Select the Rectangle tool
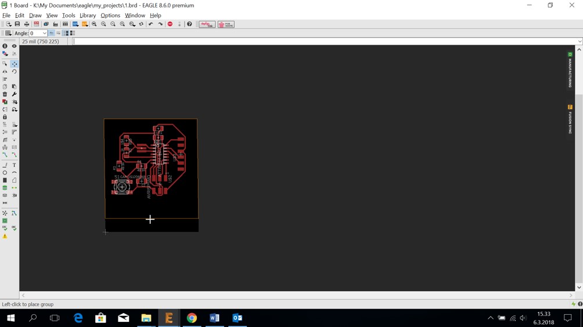This screenshot has width=583, height=327. tap(5, 180)
